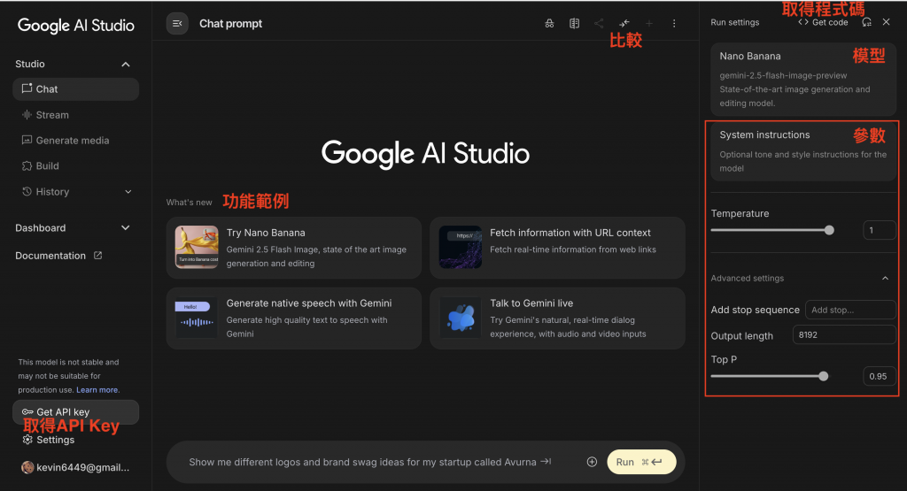The height and width of the screenshot is (491, 907).
Task: Expand the Dashboard section chevron
Action: point(126,228)
